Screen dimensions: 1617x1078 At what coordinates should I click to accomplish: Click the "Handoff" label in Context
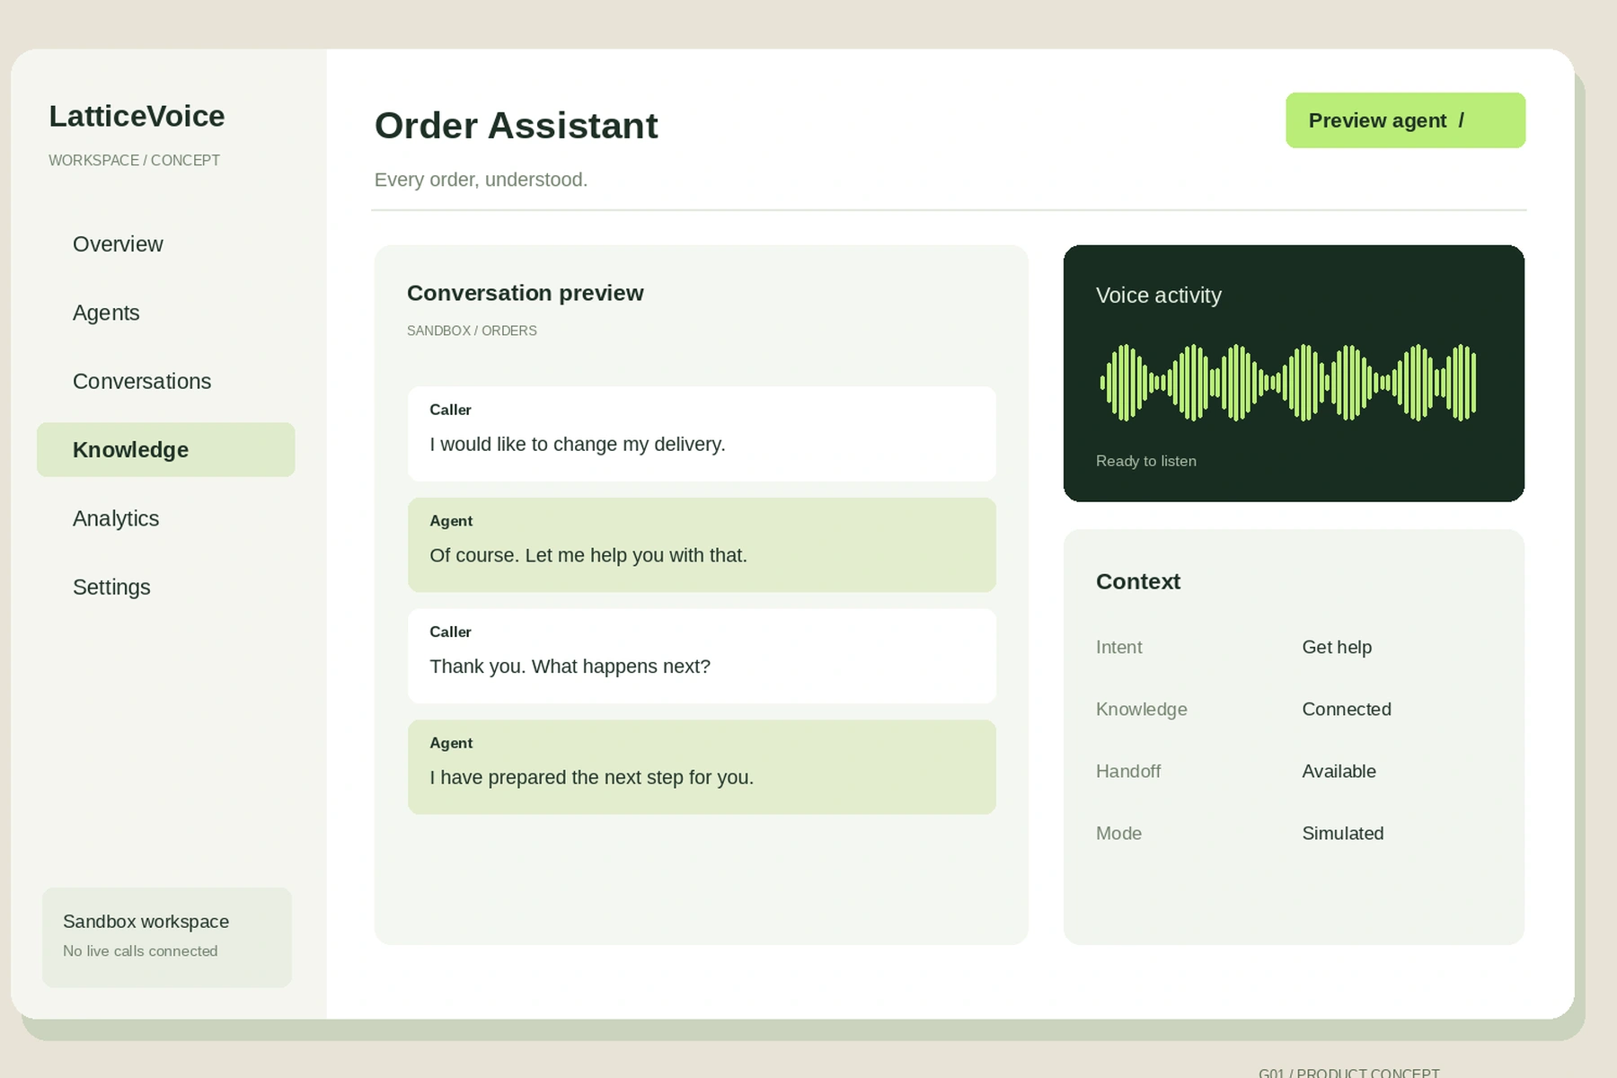click(1128, 771)
